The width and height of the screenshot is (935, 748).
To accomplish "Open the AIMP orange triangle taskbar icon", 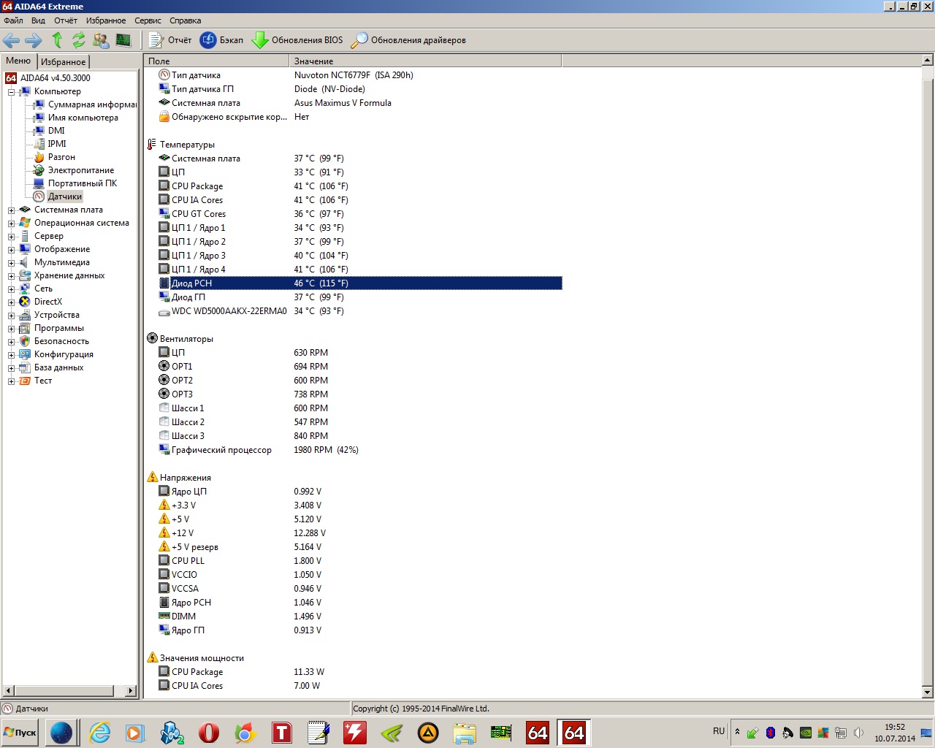I will tap(428, 733).
